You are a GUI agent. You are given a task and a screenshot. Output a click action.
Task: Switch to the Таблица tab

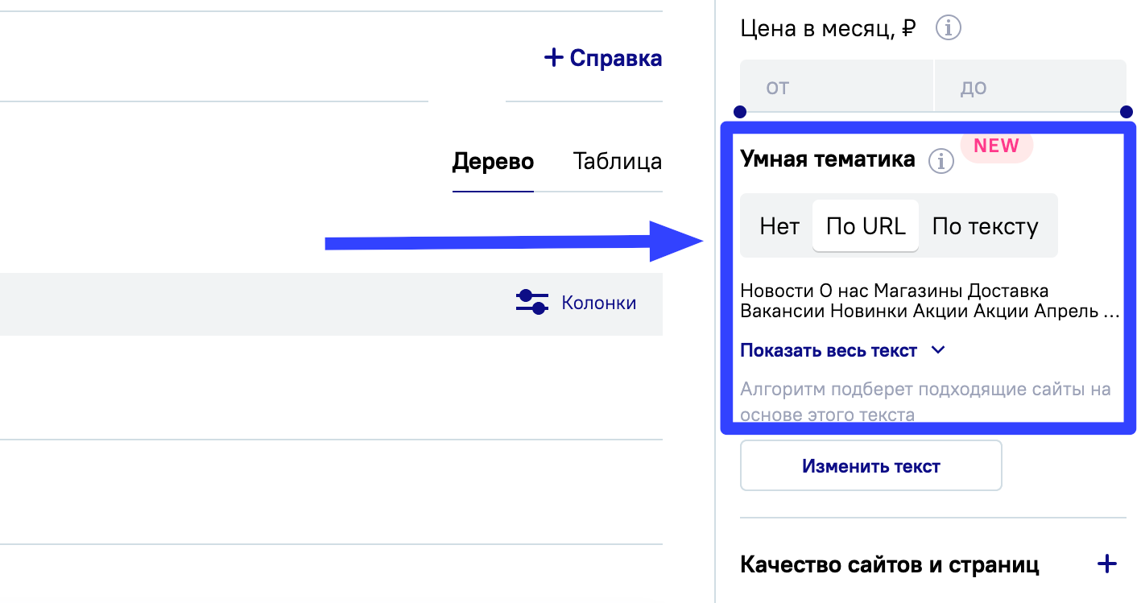[618, 162]
